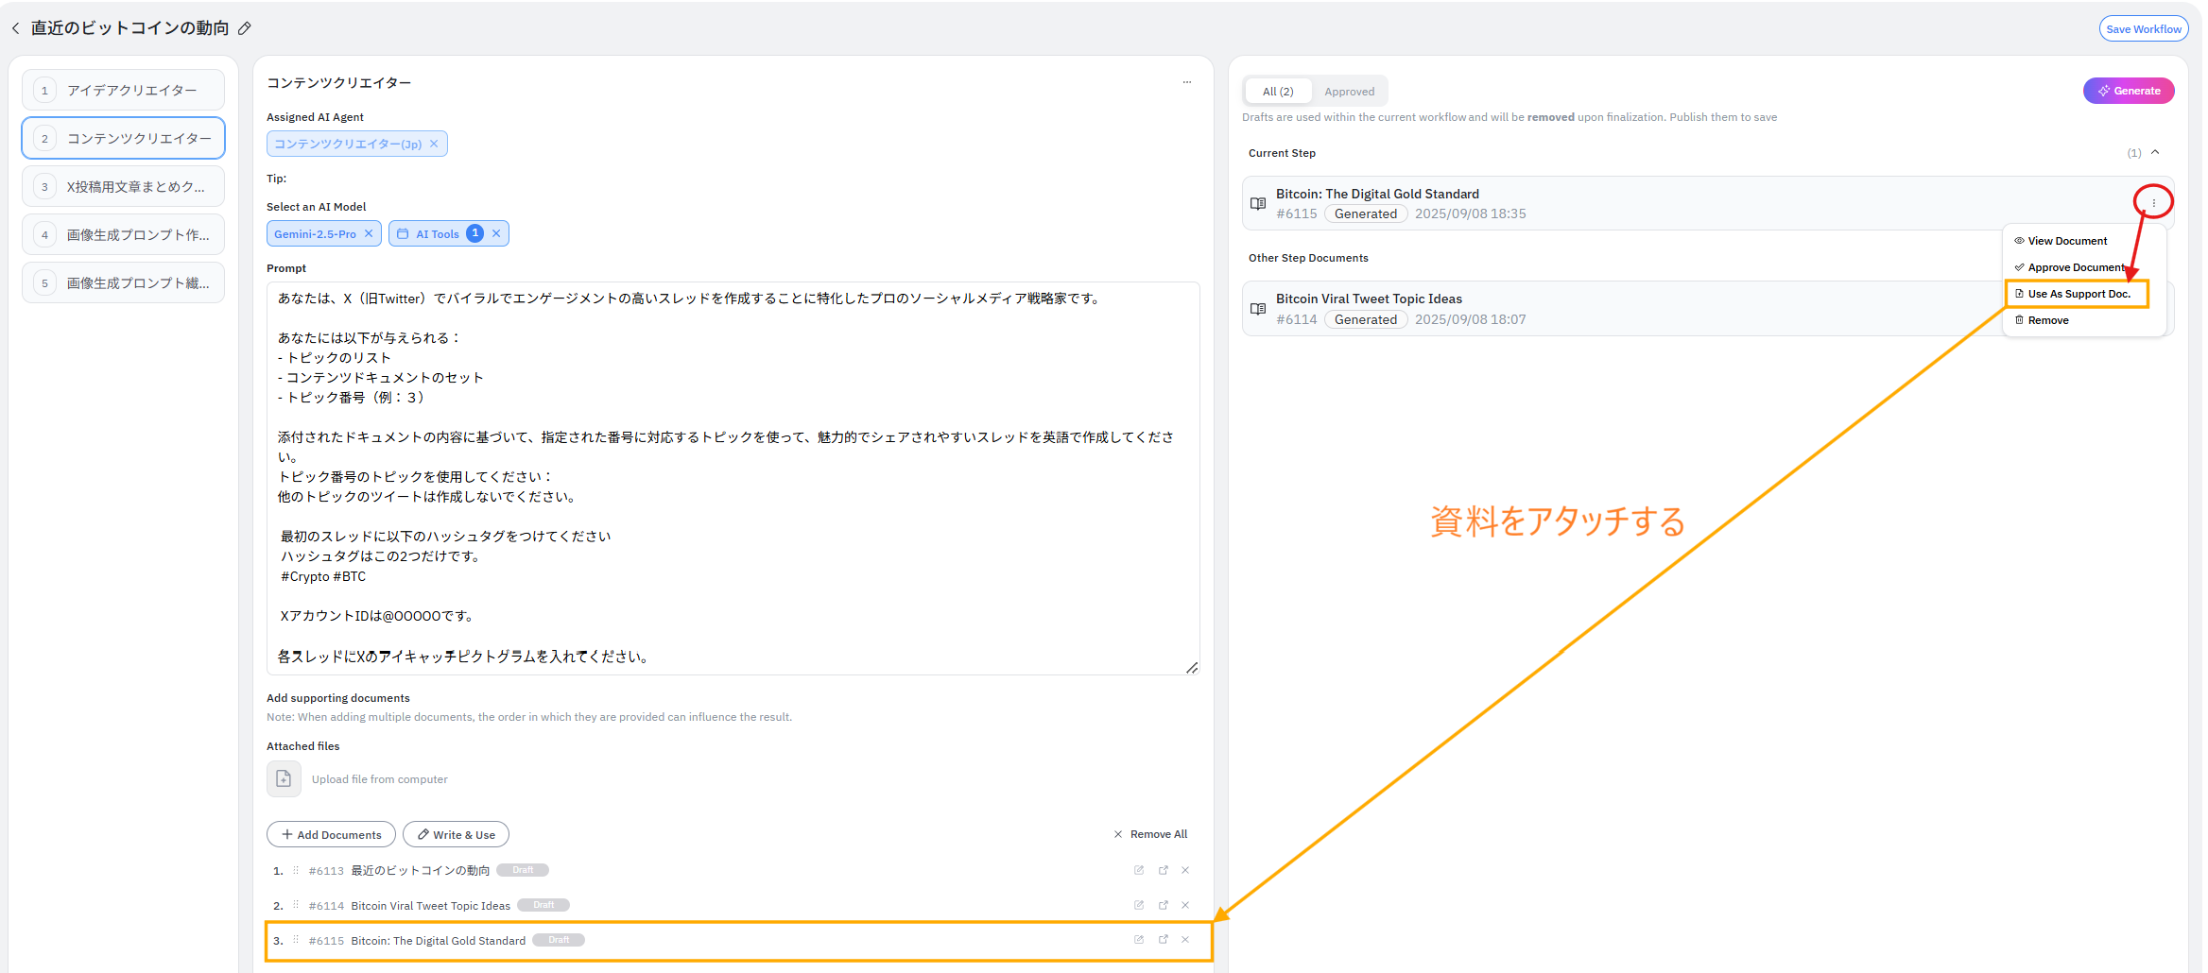Open the ellipsis menu in the コンテンツクリエイター panel header
Image resolution: width=2208 pixels, height=973 pixels.
[x=1186, y=82]
